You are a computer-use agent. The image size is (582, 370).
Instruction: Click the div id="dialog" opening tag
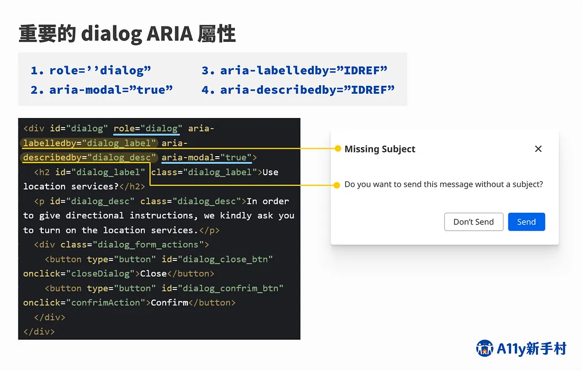pos(66,129)
